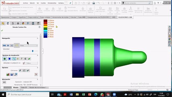Viewport: 172px width, 97px height.
Task: Toggle middle Colisiones option icon
Action: 24,71
